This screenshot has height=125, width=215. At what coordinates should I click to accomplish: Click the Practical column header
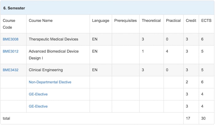(173, 21)
